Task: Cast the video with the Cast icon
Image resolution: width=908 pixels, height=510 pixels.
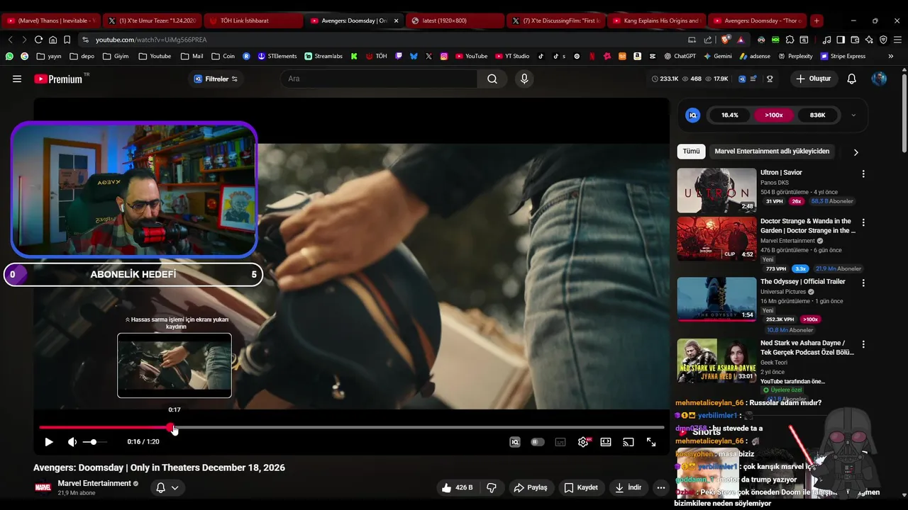Action: 629,442
